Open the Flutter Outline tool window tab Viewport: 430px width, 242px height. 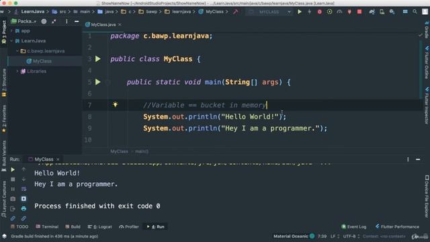click(427, 63)
